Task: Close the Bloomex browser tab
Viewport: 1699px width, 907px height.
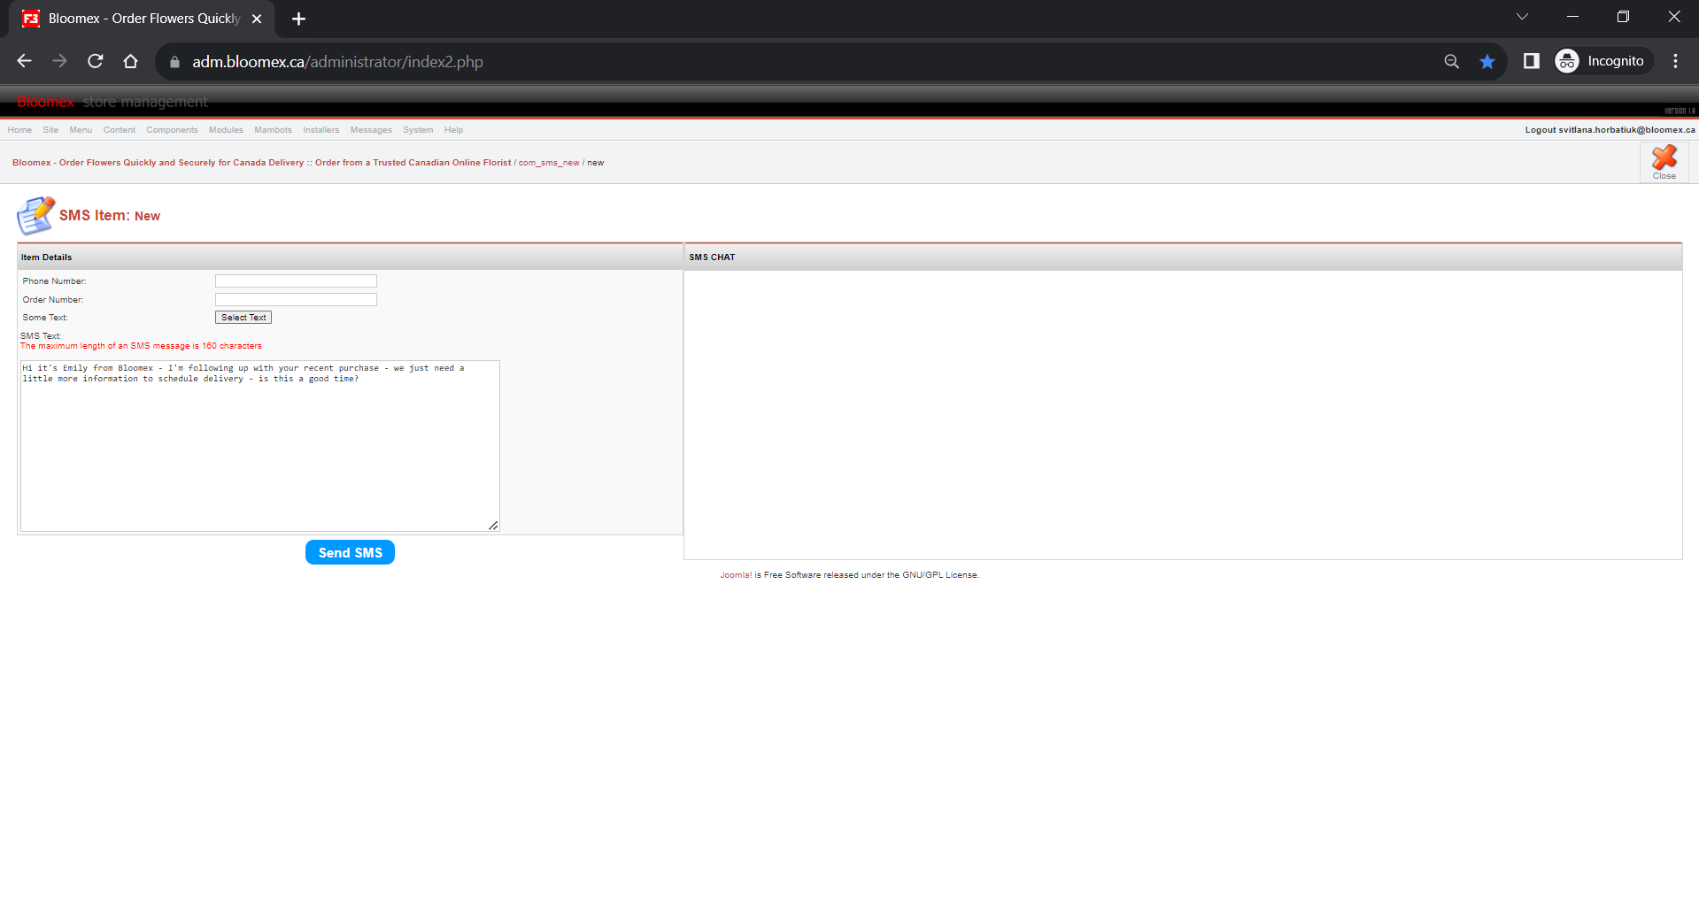Action: pos(257,19)
